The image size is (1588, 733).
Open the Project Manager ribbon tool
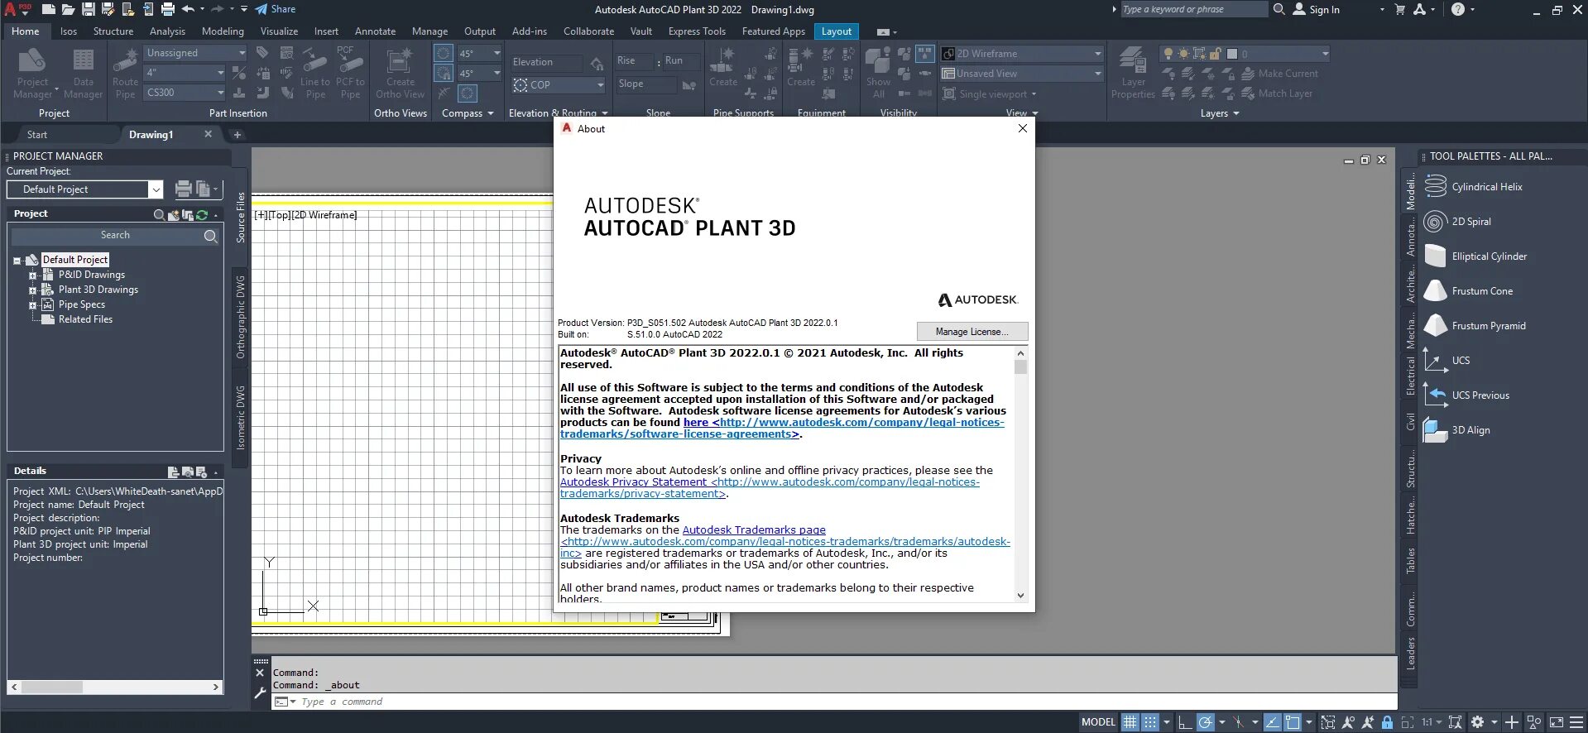(x=33, y=73)
